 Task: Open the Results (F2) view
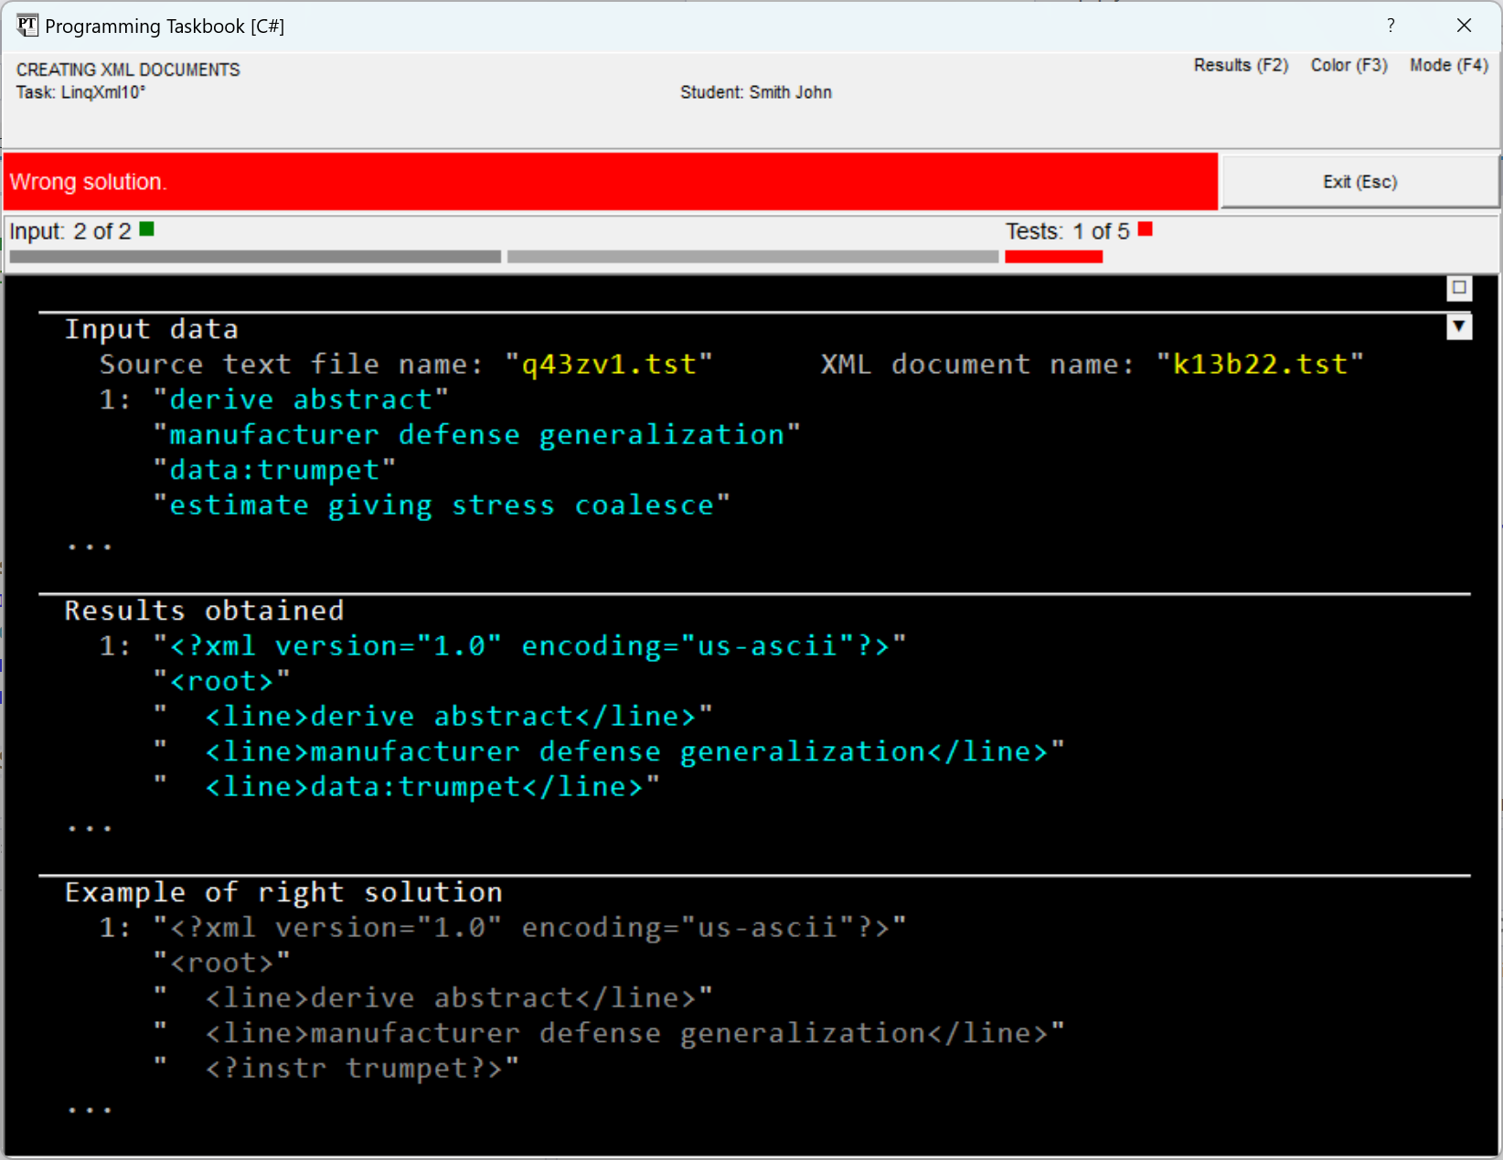[x=1241, y=65]
